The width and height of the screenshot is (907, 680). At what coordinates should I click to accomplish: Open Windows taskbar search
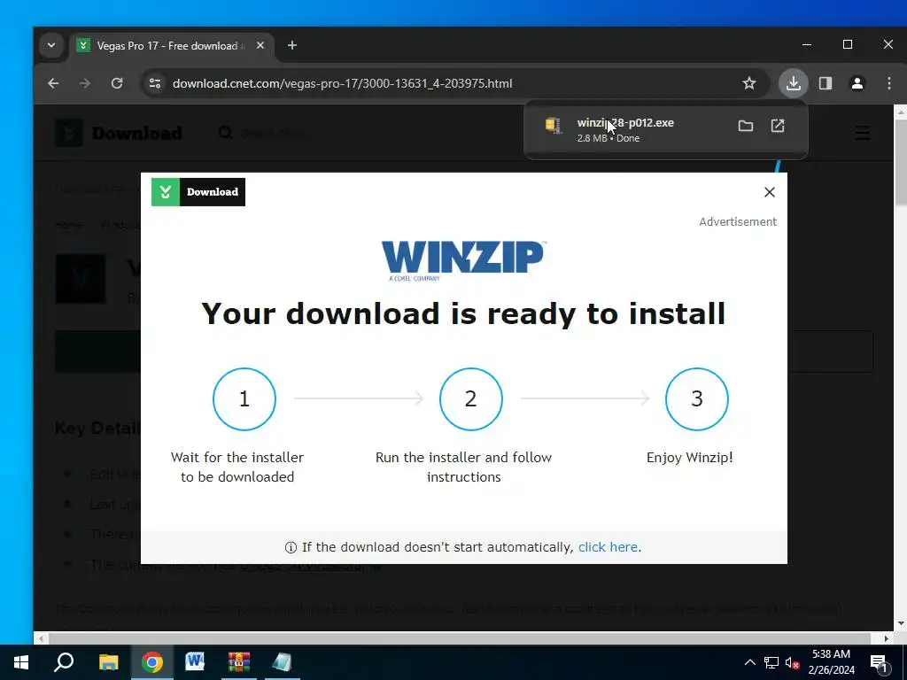[x=64, y=662]
